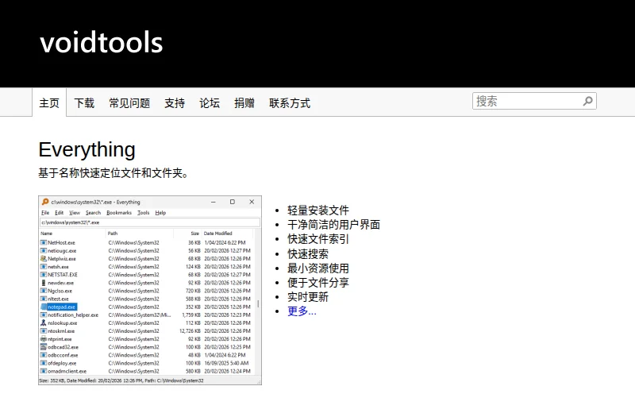Click the bullet text 轻量安装文件
Image resolution: width=635 pixels, height=417 pixels.
pos(318,210)
